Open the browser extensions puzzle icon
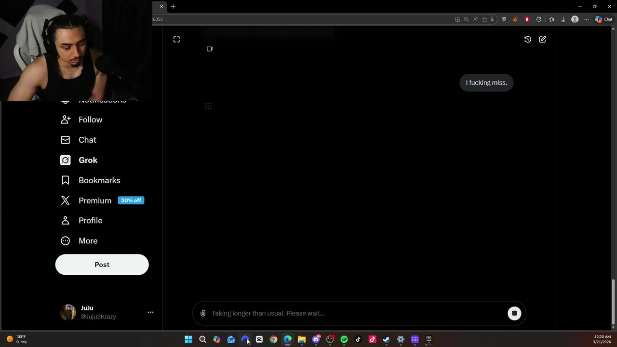 pos(538,19)
